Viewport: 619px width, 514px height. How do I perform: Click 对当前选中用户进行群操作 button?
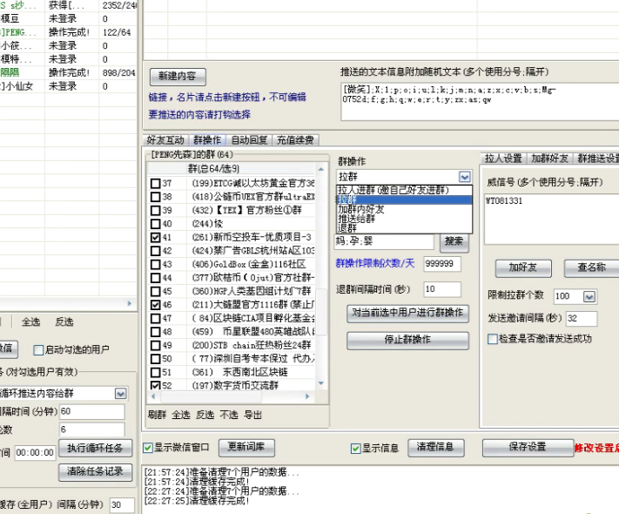pyautogui.click(x=407, y=313)
